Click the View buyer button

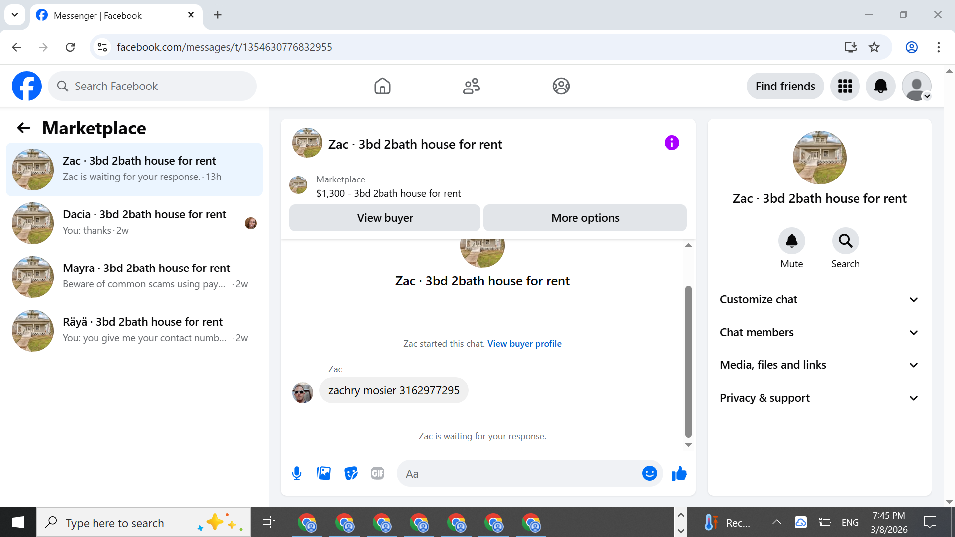[384, 218]
